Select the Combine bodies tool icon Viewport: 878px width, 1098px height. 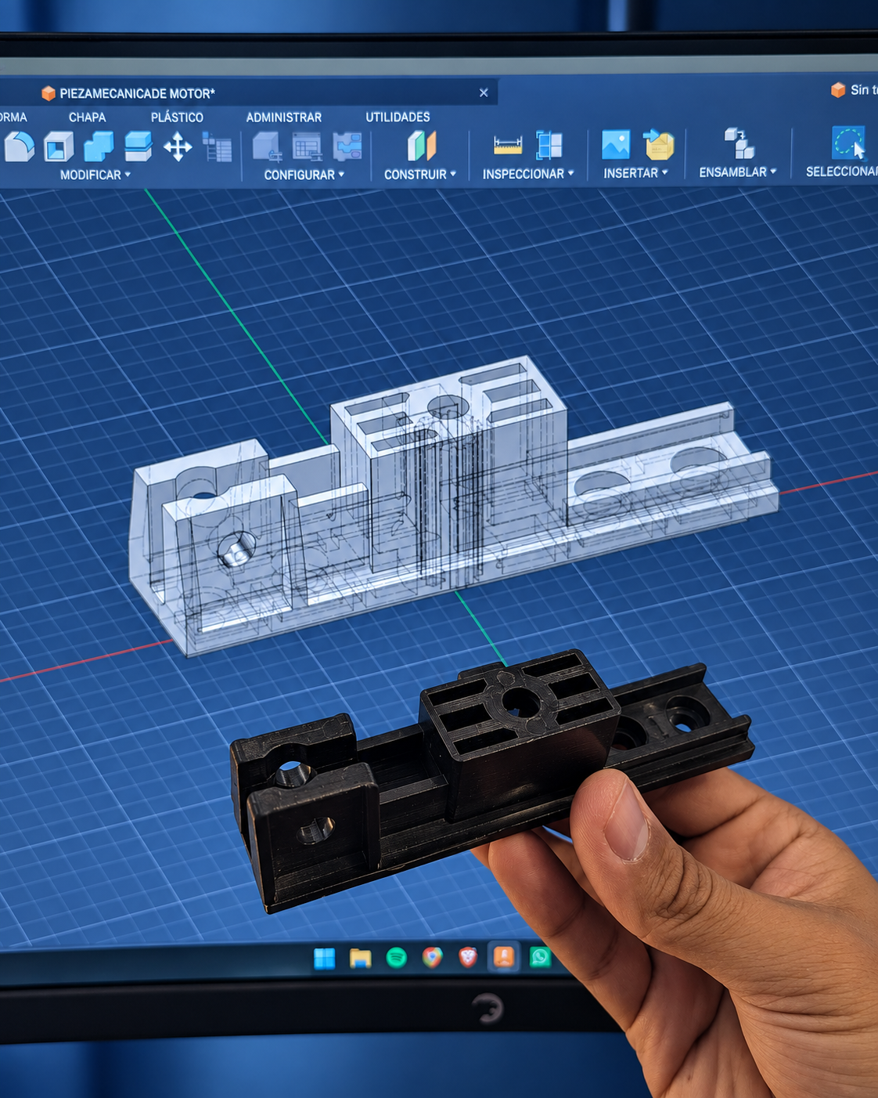(x=99, y=146)
